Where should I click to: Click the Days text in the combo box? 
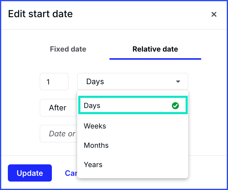point(95,81)
